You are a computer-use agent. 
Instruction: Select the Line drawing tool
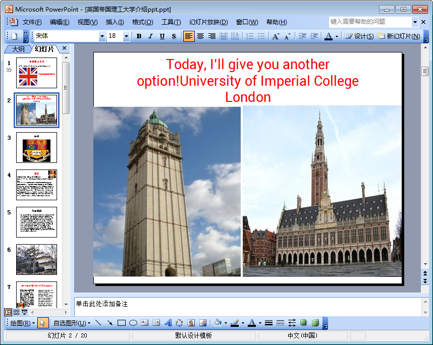[x=98, y=323]
